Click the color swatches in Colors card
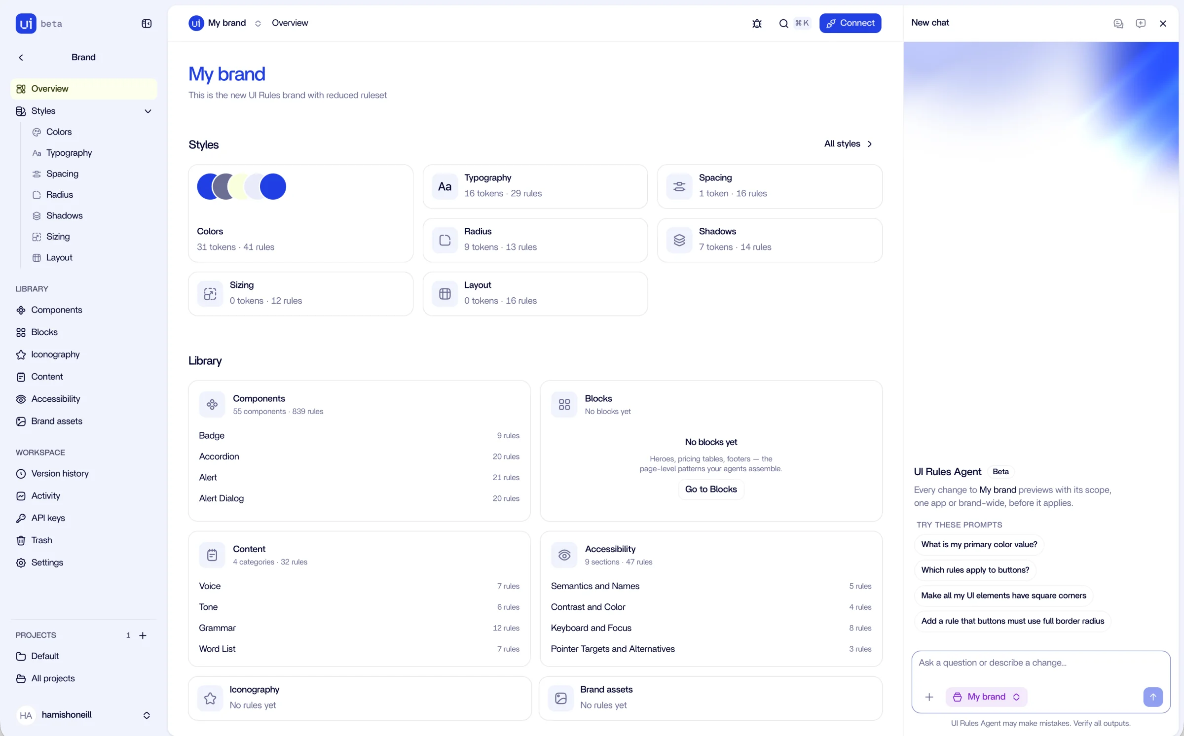Screen dimensions: 1184x736 pyautogui.click(x=241, y=186)
